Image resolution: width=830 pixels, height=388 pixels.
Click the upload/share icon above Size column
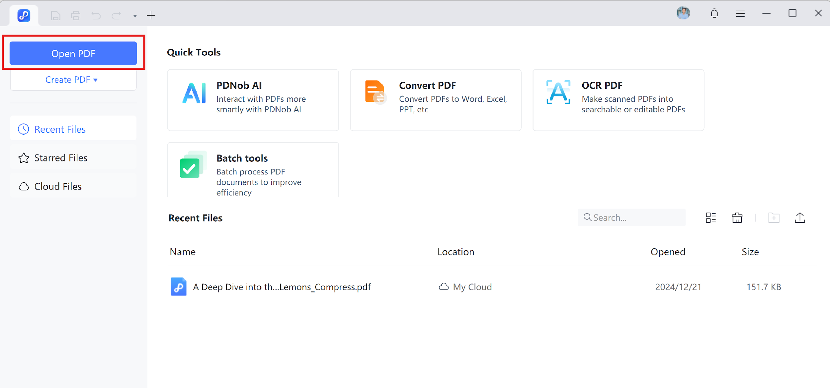800,218
